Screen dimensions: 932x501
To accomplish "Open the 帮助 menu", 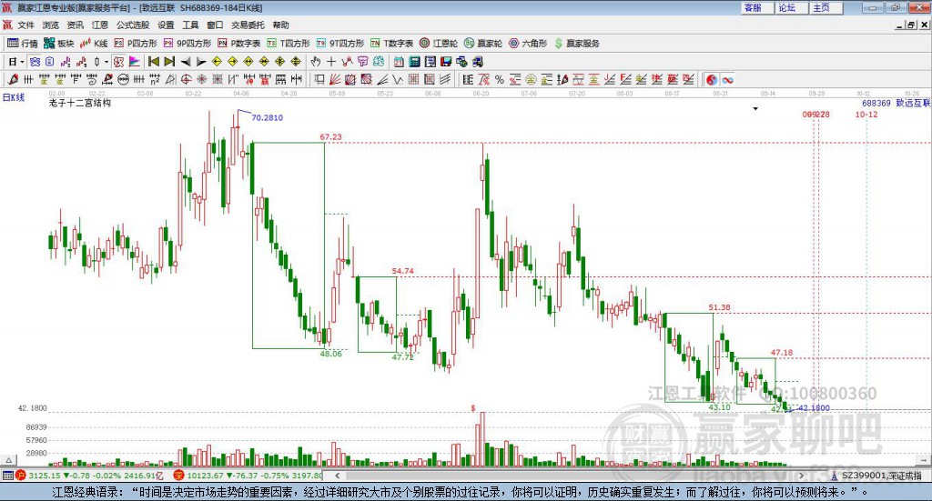I will 280,25.
